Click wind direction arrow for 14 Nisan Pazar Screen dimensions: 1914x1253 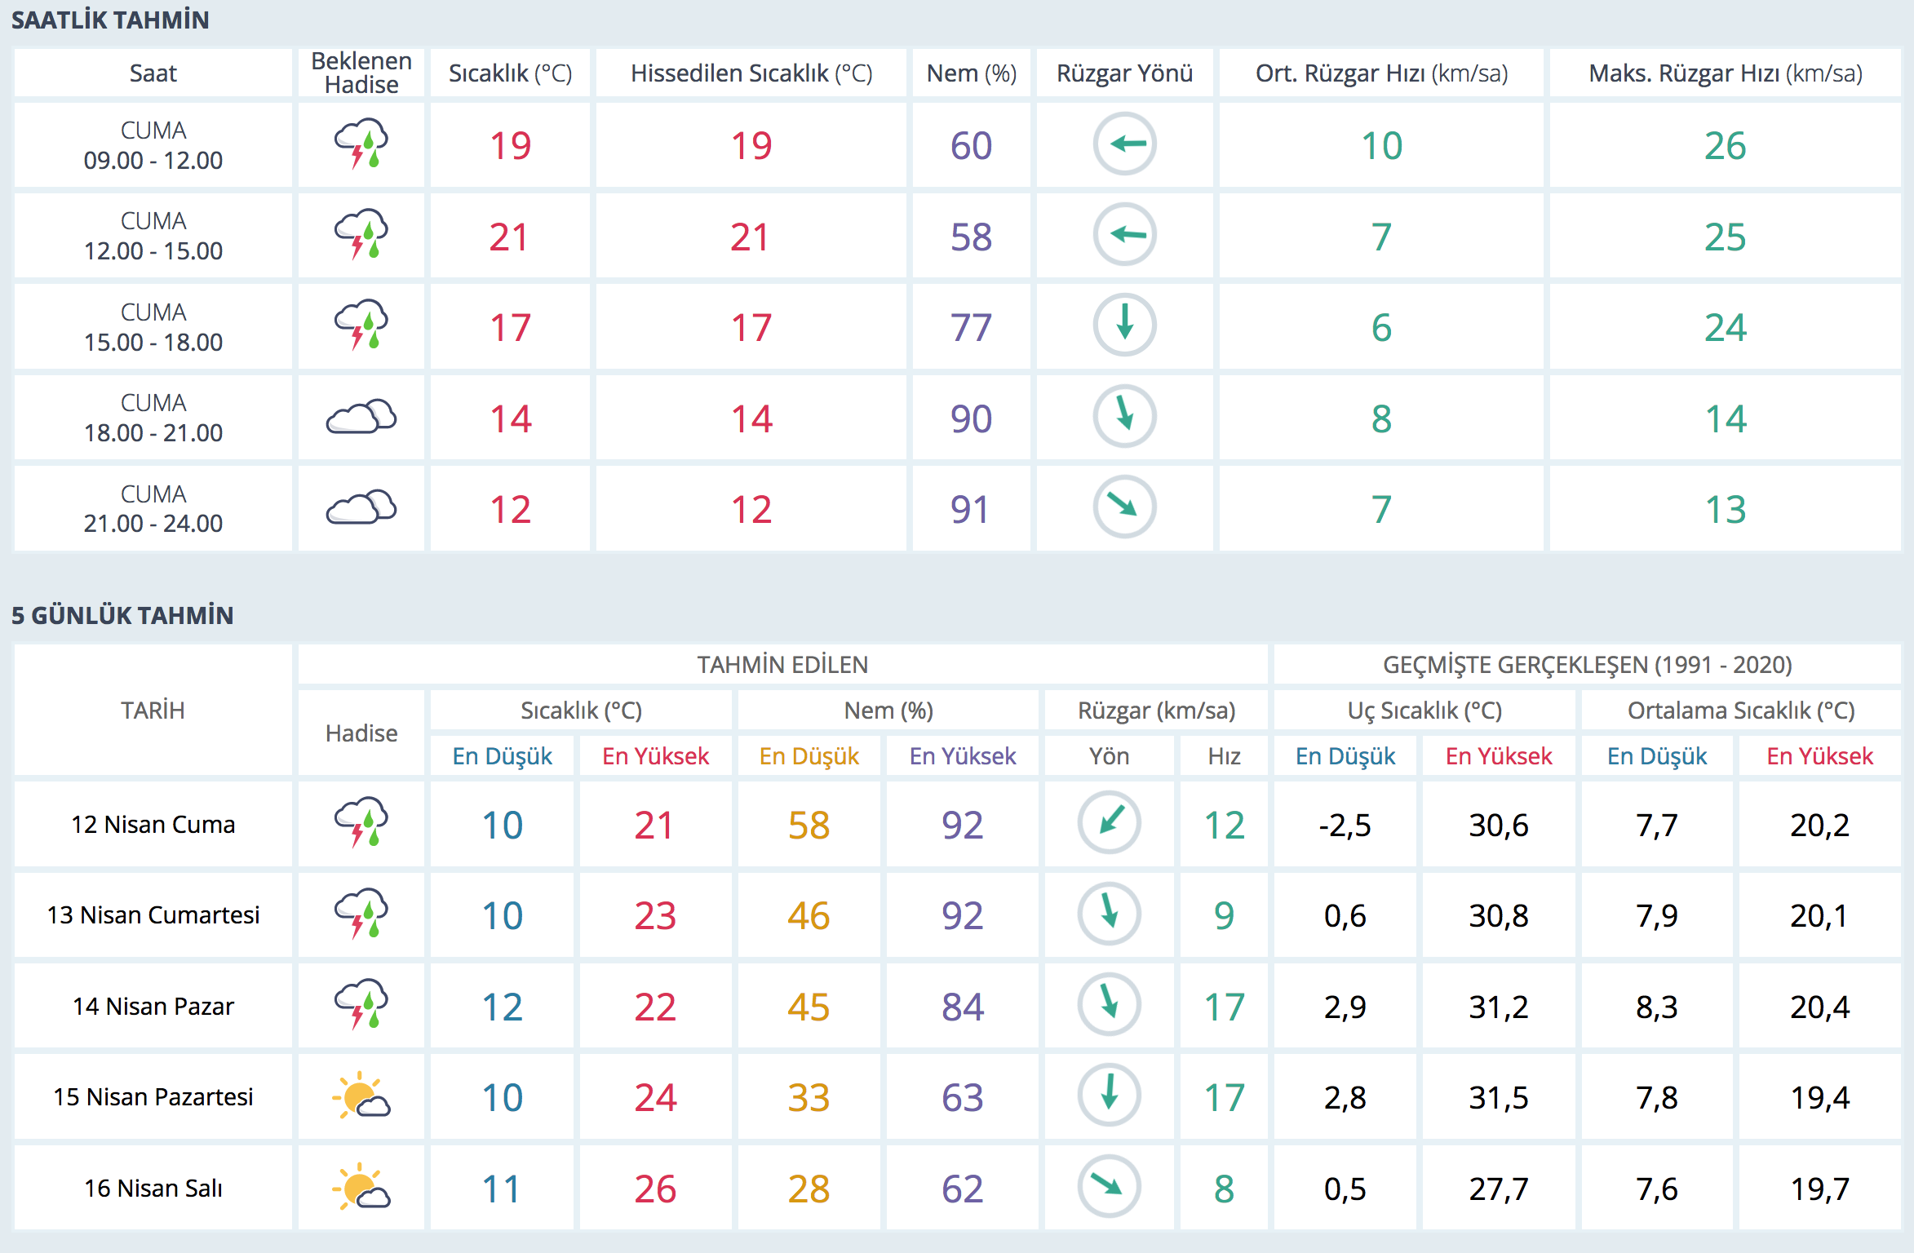pyautogui.click(x=1109, y=1005)
